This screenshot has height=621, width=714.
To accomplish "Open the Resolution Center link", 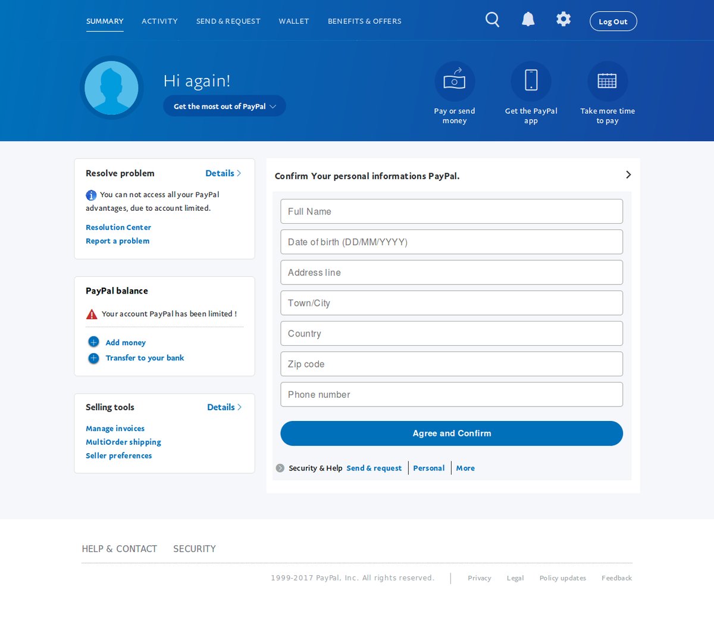I will 118,227.
